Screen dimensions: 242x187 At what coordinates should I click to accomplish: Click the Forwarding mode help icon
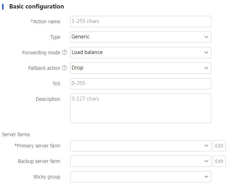coord(65,53)
